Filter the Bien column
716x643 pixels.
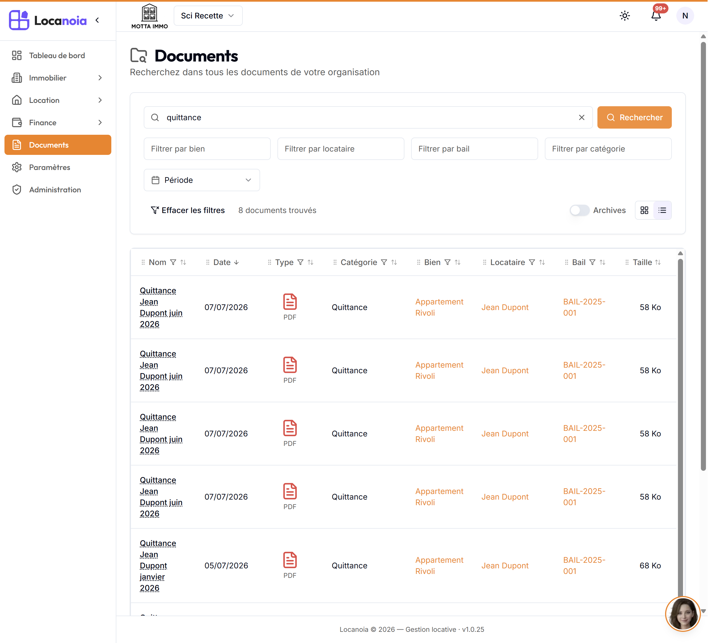(x=447, y=263)
